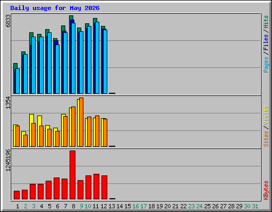
Task: Click day 8 on the axis
Action: pos(73,206)
